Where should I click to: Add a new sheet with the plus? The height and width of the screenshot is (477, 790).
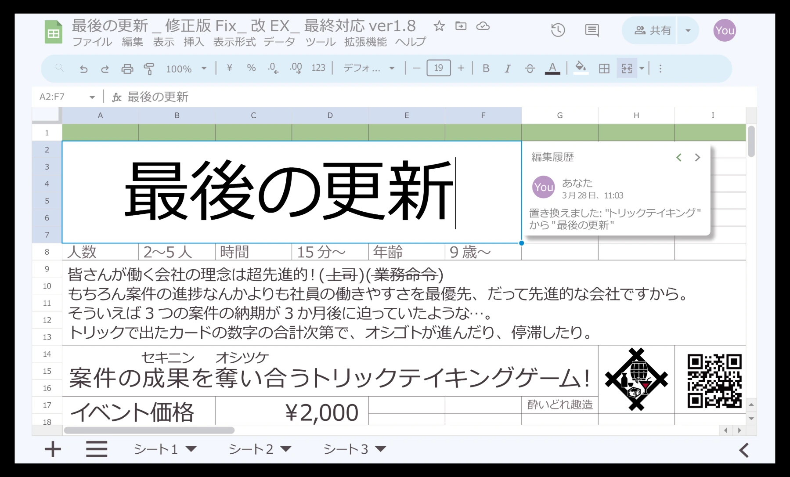pyautogui.click(x=53, y=449)
